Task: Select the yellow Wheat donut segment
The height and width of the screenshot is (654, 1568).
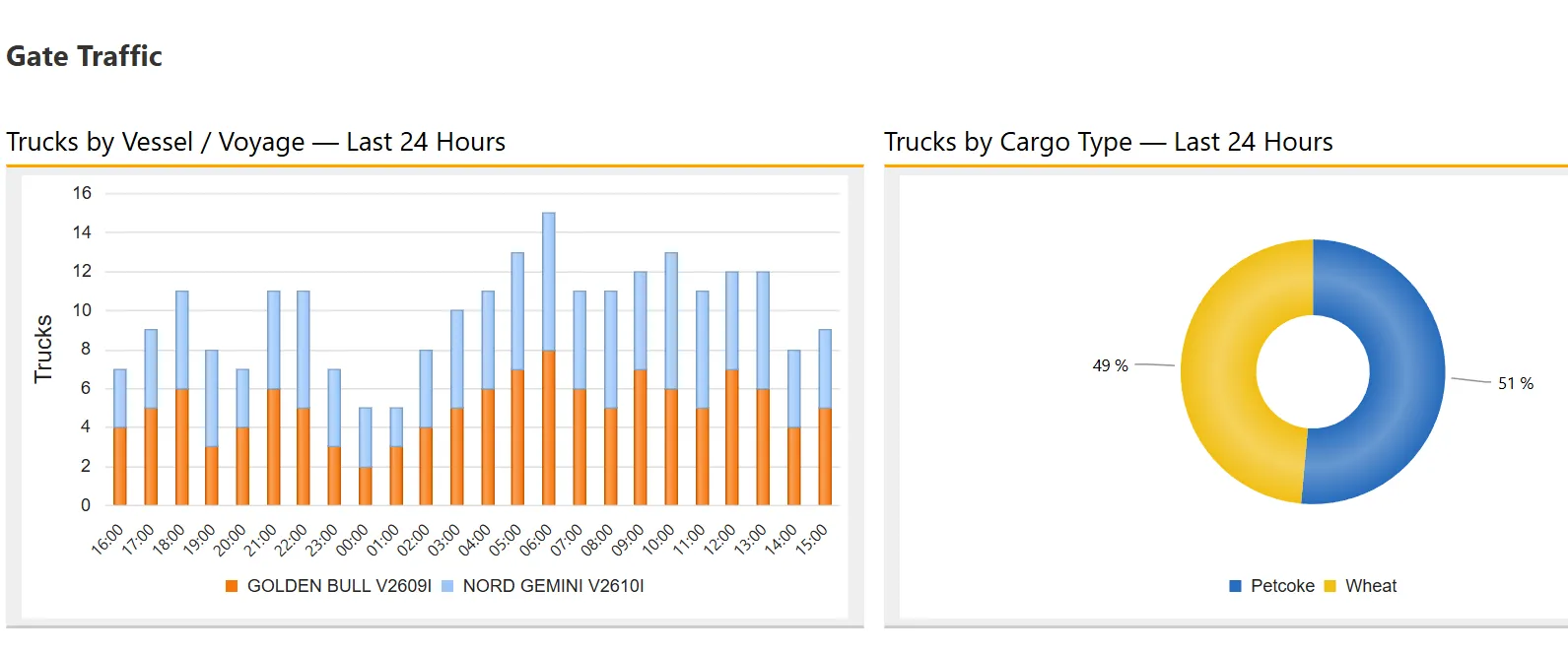Action: coord(1219,372)
